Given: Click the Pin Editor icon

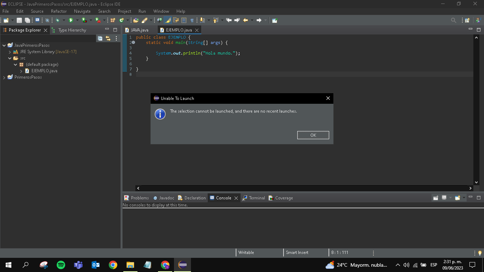Looking at the screenshot, I should click(x=275, y=20).
